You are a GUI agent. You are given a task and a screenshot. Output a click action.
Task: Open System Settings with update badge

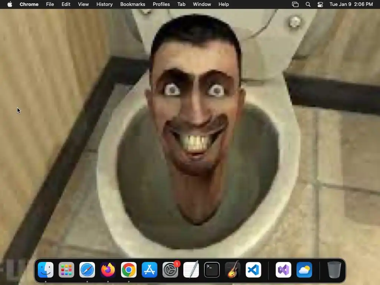pyautogui.click(x=170, y=270)
